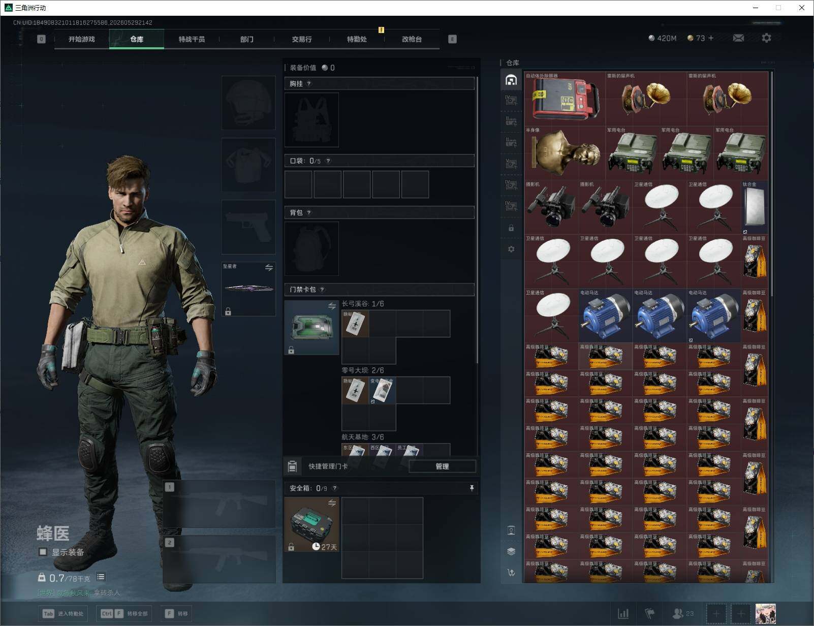Click the Q key hint left of tabs
This screenshot has width=814, height=626.
(x=41, y=39)
